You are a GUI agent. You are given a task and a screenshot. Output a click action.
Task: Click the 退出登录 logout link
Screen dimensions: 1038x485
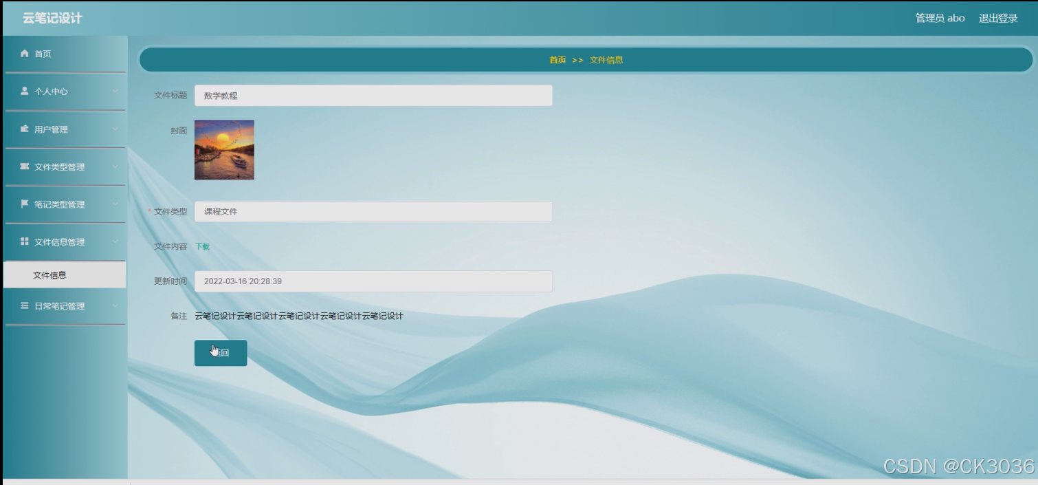998,19
